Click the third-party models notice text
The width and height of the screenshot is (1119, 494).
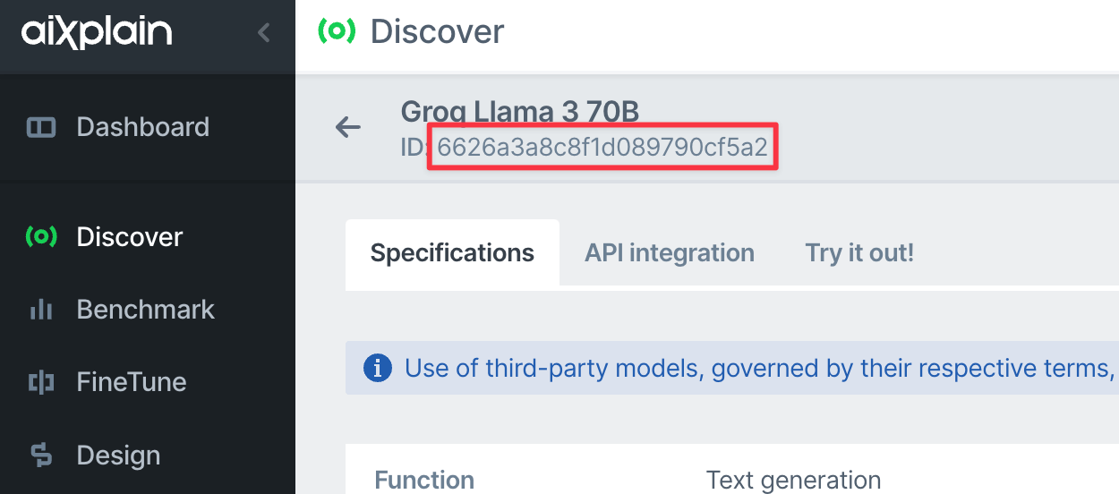(757, 368)
